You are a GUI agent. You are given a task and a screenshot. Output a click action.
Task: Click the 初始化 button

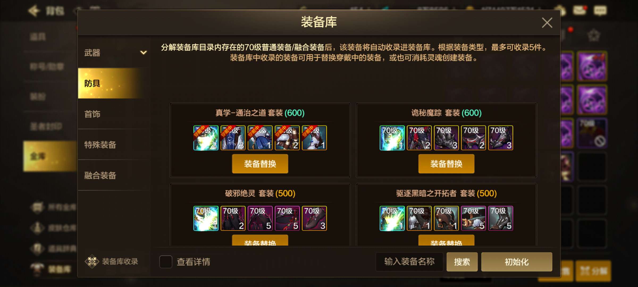coord(517,262)
